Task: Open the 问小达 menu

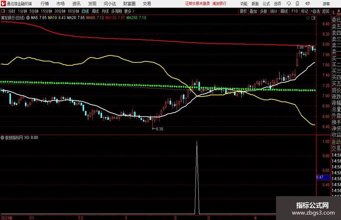Action: pyautogui.click(x=110, y=4)
